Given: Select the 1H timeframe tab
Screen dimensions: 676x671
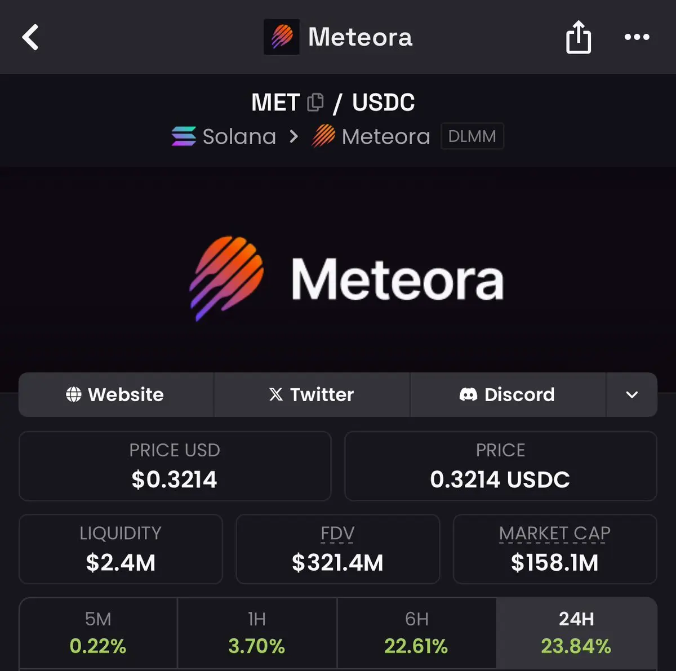Looking at the screenshot, I should (257, 633).
